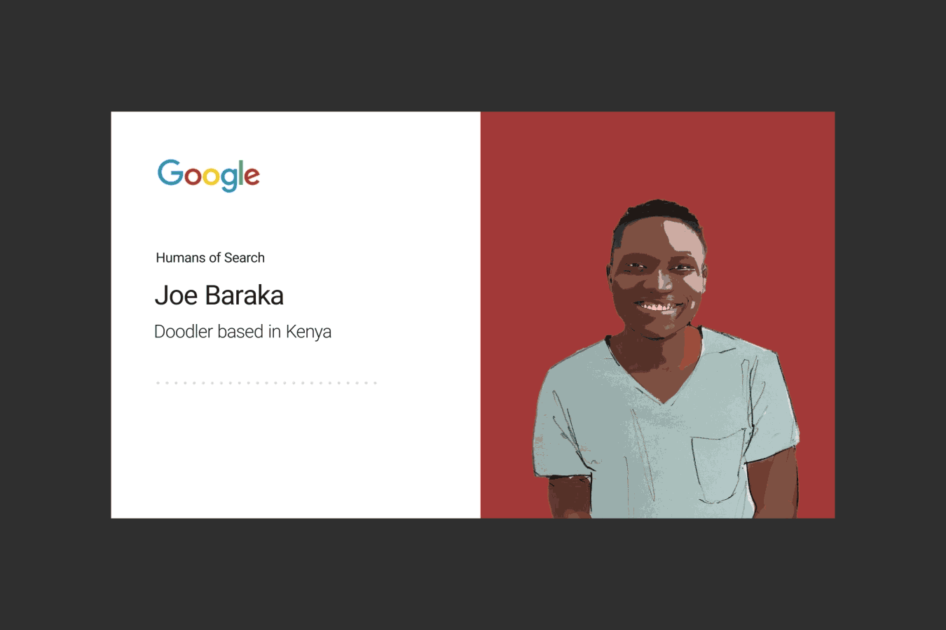Click the word Search in the label

(245, 258)
